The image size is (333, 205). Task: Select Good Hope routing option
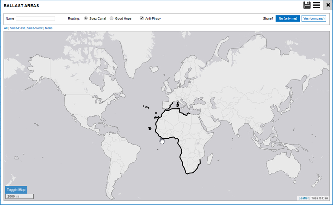[x=112, y=18]
